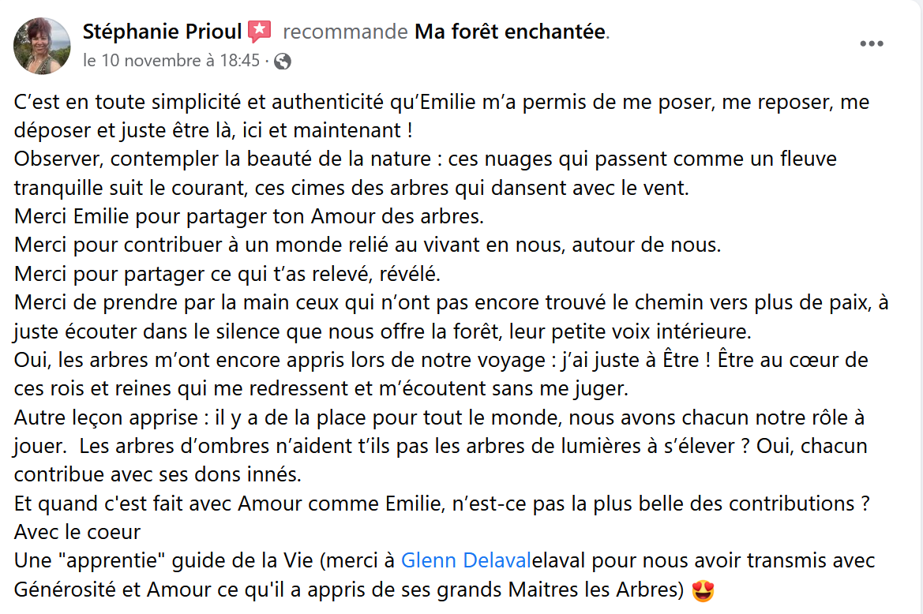Open the Ma forêt enchantée page link
923x614 pixels.
pyautogui.click(x=510, y=31)
